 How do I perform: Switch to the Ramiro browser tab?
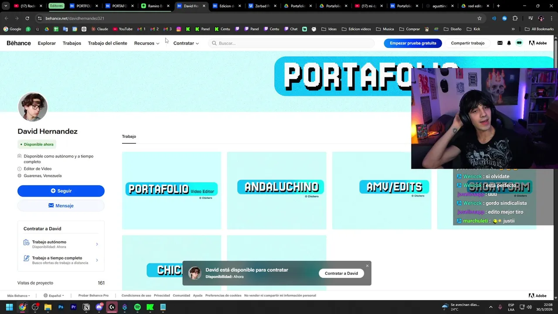pos(156,6)
